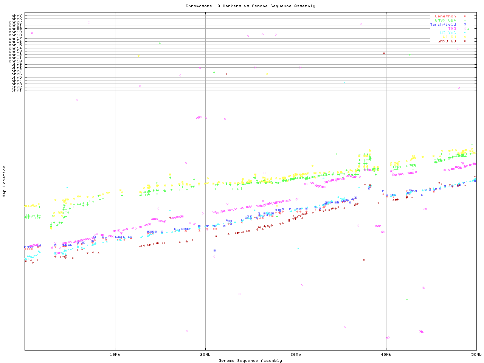Click the cyan triangle WI YAC marker

click(465, 33)
